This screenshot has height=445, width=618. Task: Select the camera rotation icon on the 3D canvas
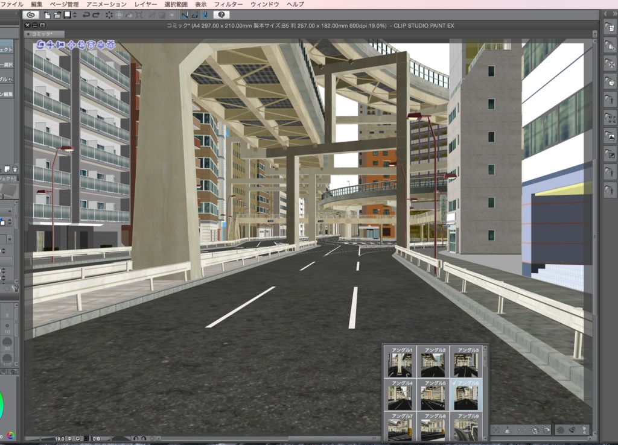[x=40, y=45]
